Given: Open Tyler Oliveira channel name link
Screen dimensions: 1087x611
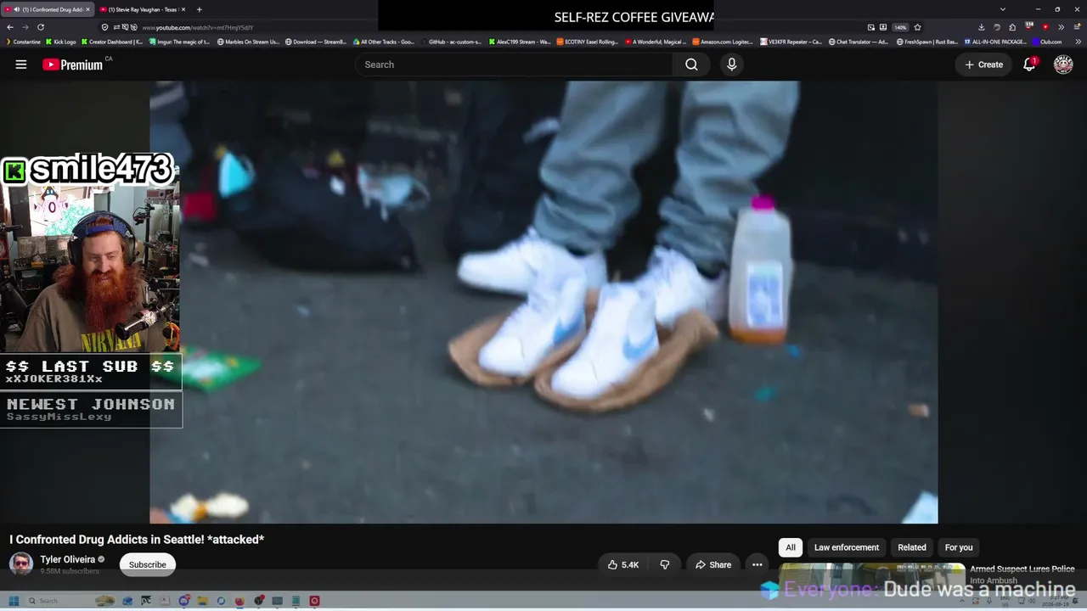Looking at the screenshot, I should tap(68, 559).
